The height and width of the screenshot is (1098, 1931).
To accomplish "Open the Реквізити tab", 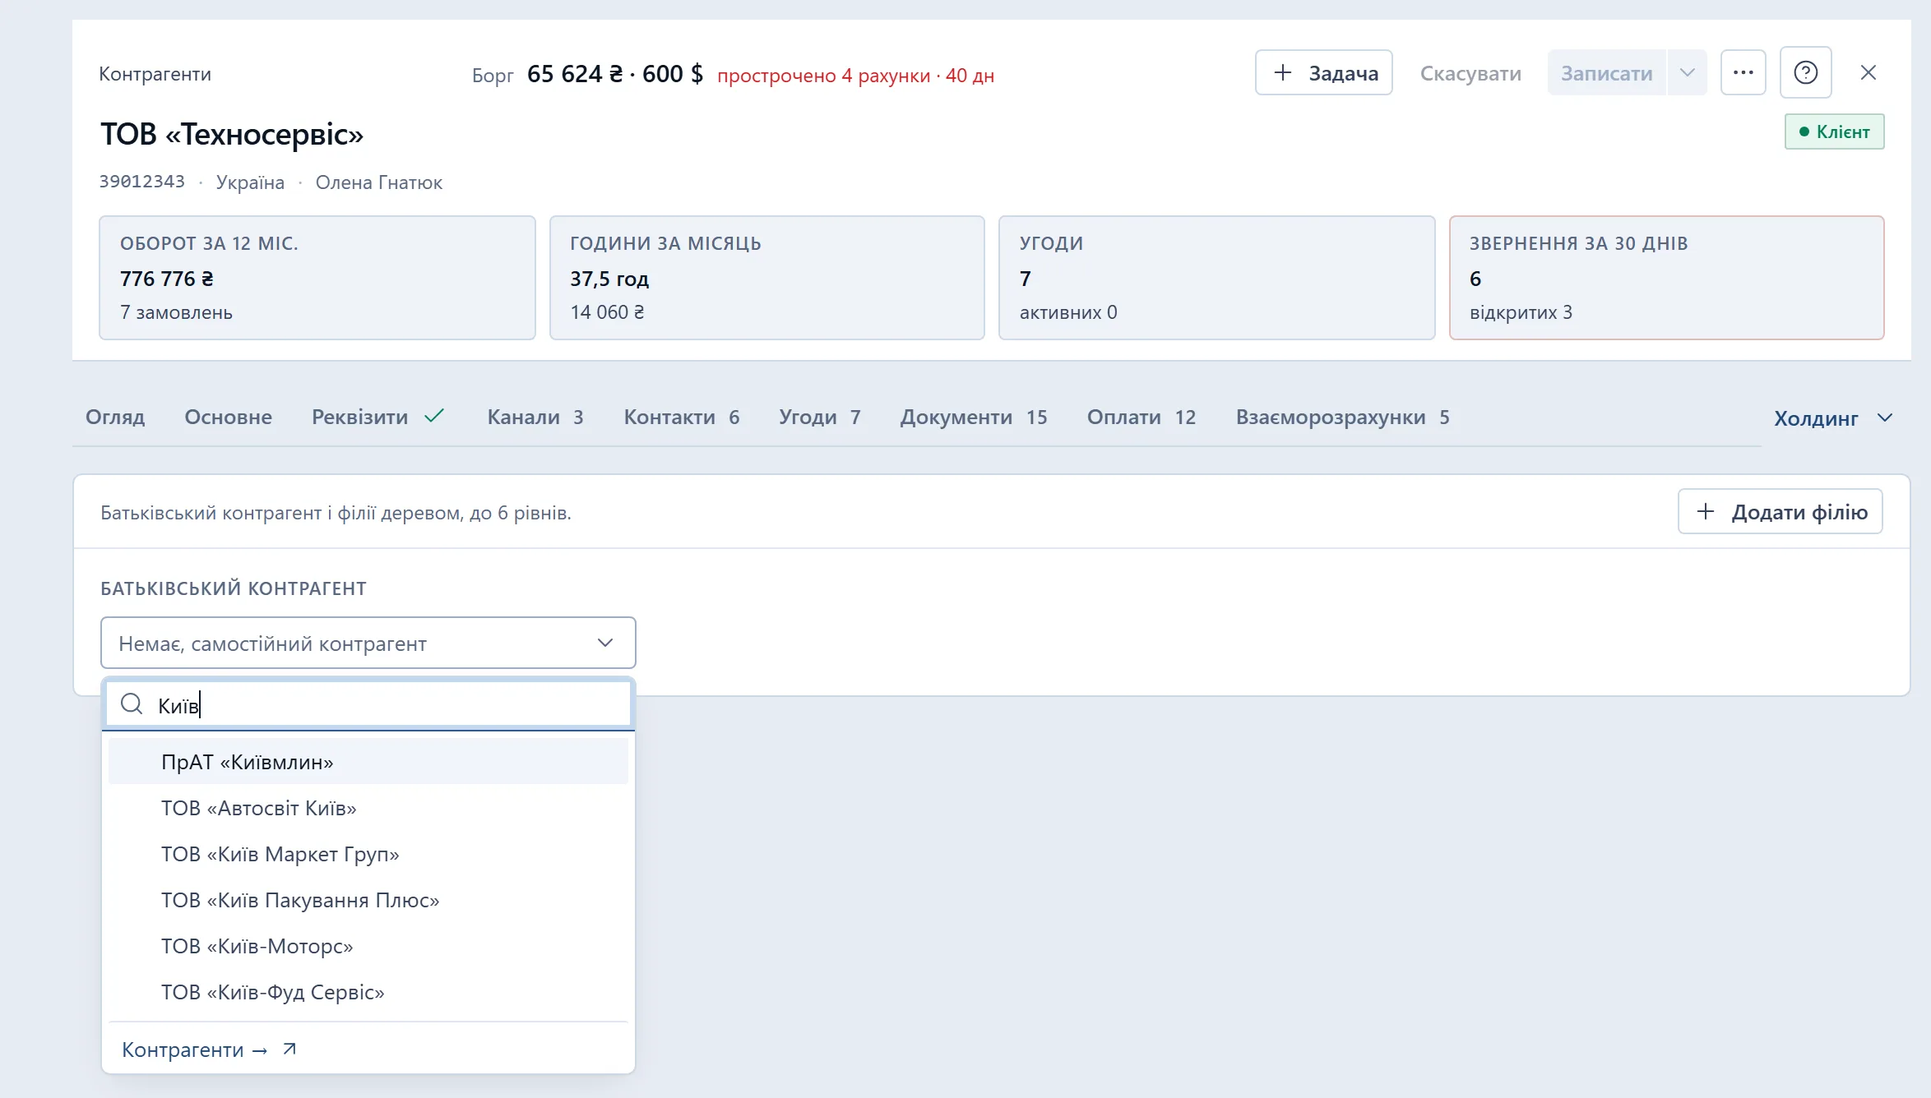I will (x=378, y=417).
